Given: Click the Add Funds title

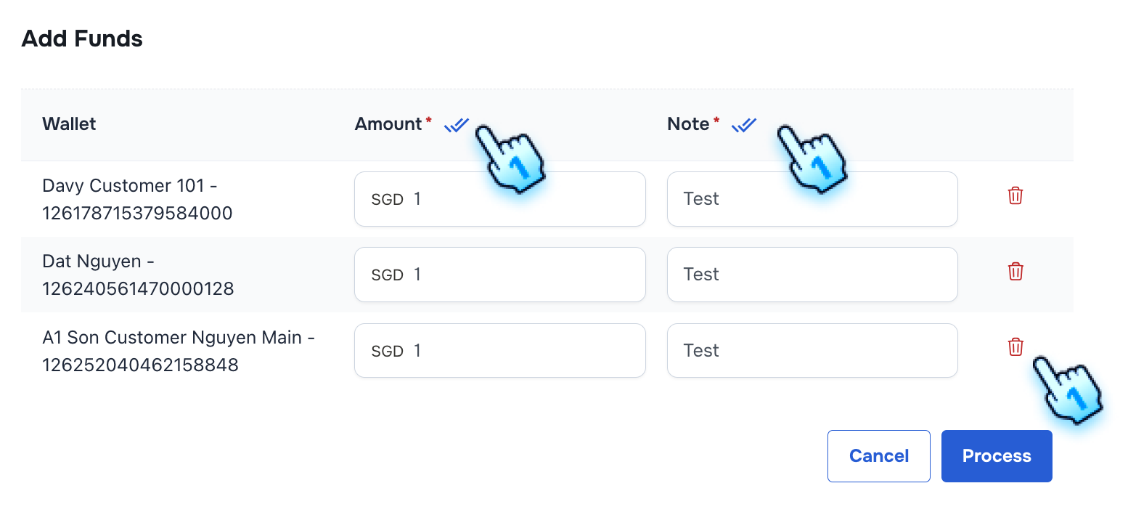Looking at the screenshot, I should 82,38.
